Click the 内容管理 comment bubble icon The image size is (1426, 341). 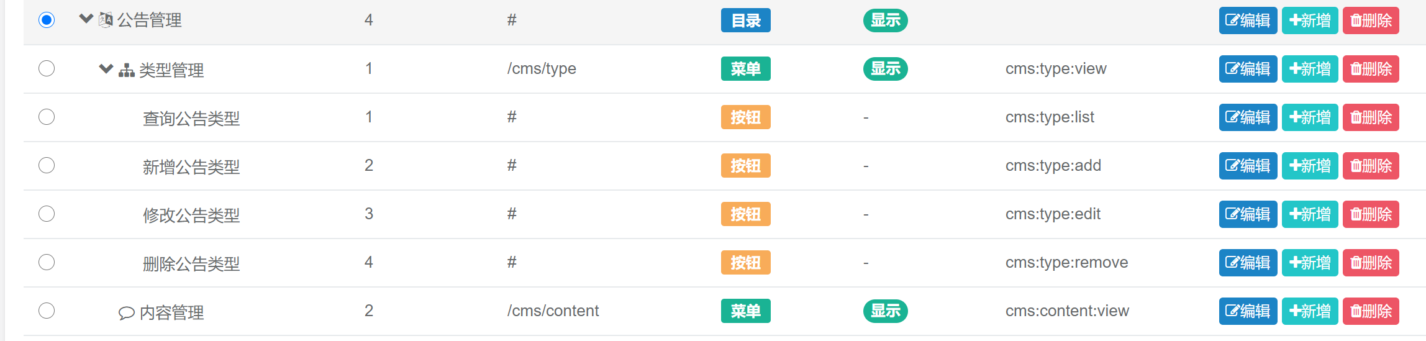pyautogui.click(x=127, y=312)
